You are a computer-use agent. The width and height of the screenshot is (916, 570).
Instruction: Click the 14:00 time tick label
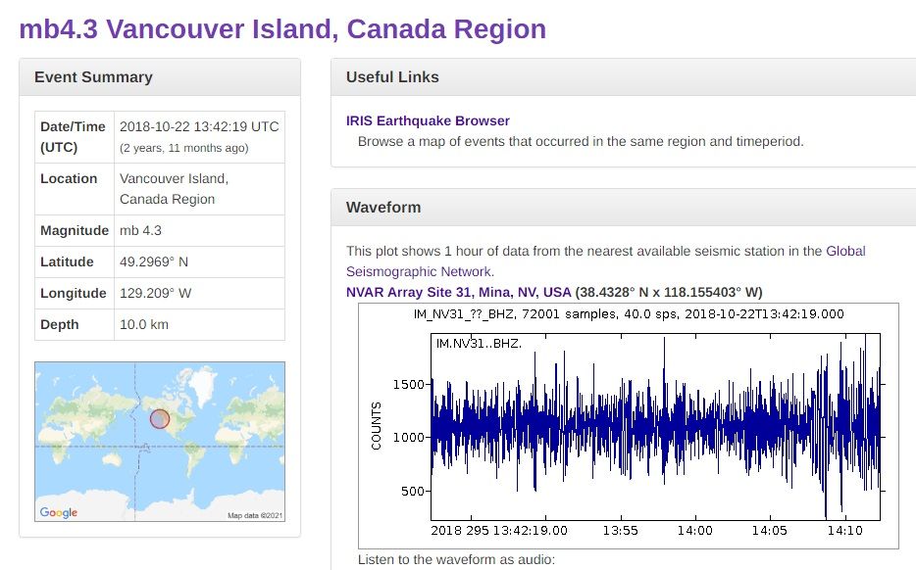[x=695, y=531]
